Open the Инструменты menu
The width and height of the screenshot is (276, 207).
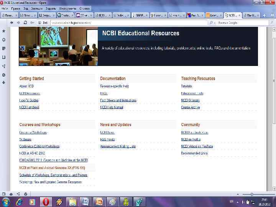(x=68, y=8)
